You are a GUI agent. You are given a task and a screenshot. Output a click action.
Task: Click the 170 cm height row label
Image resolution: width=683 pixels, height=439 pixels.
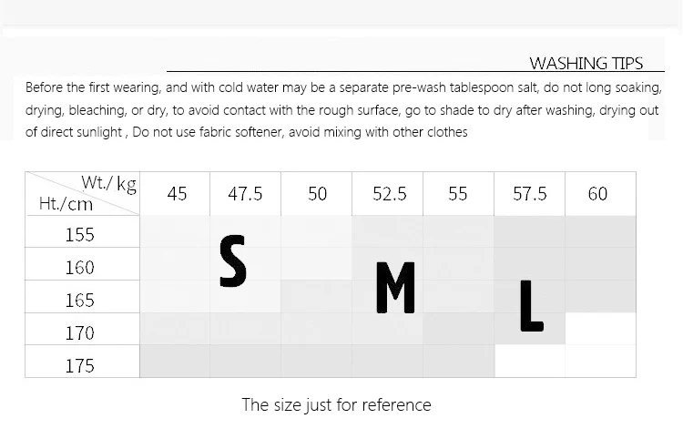pyautogui.click(x=80, y=332)
